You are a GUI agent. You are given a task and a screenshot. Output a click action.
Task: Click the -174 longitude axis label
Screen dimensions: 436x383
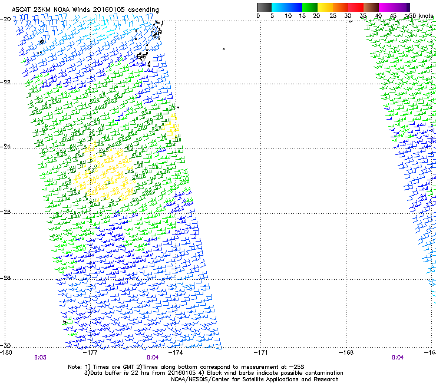pyautogui.click(x=176, y=353)
